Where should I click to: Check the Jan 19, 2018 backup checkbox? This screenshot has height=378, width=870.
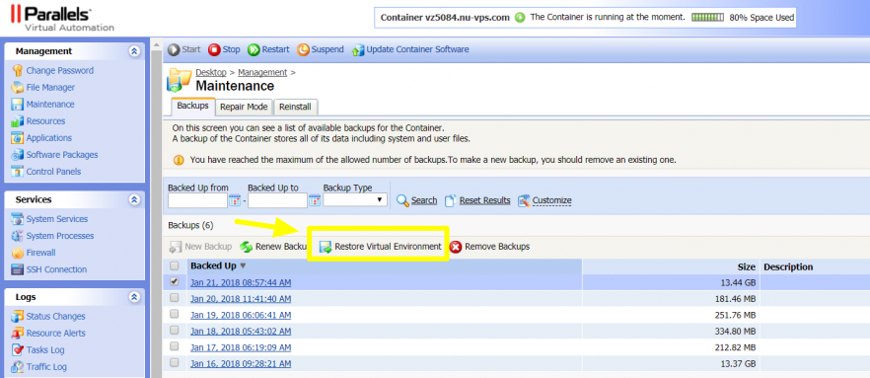click(175, 314)
